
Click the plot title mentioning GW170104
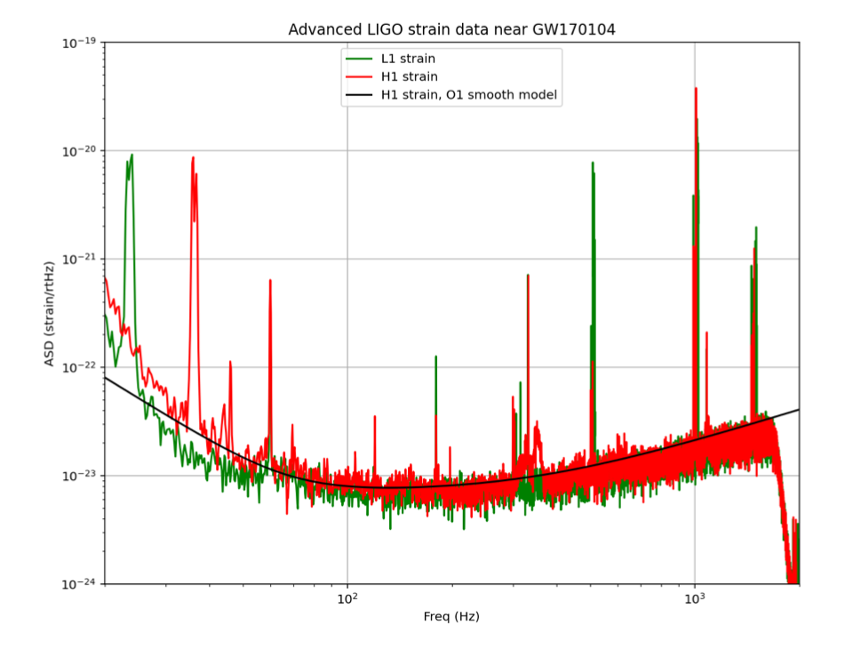451,29
